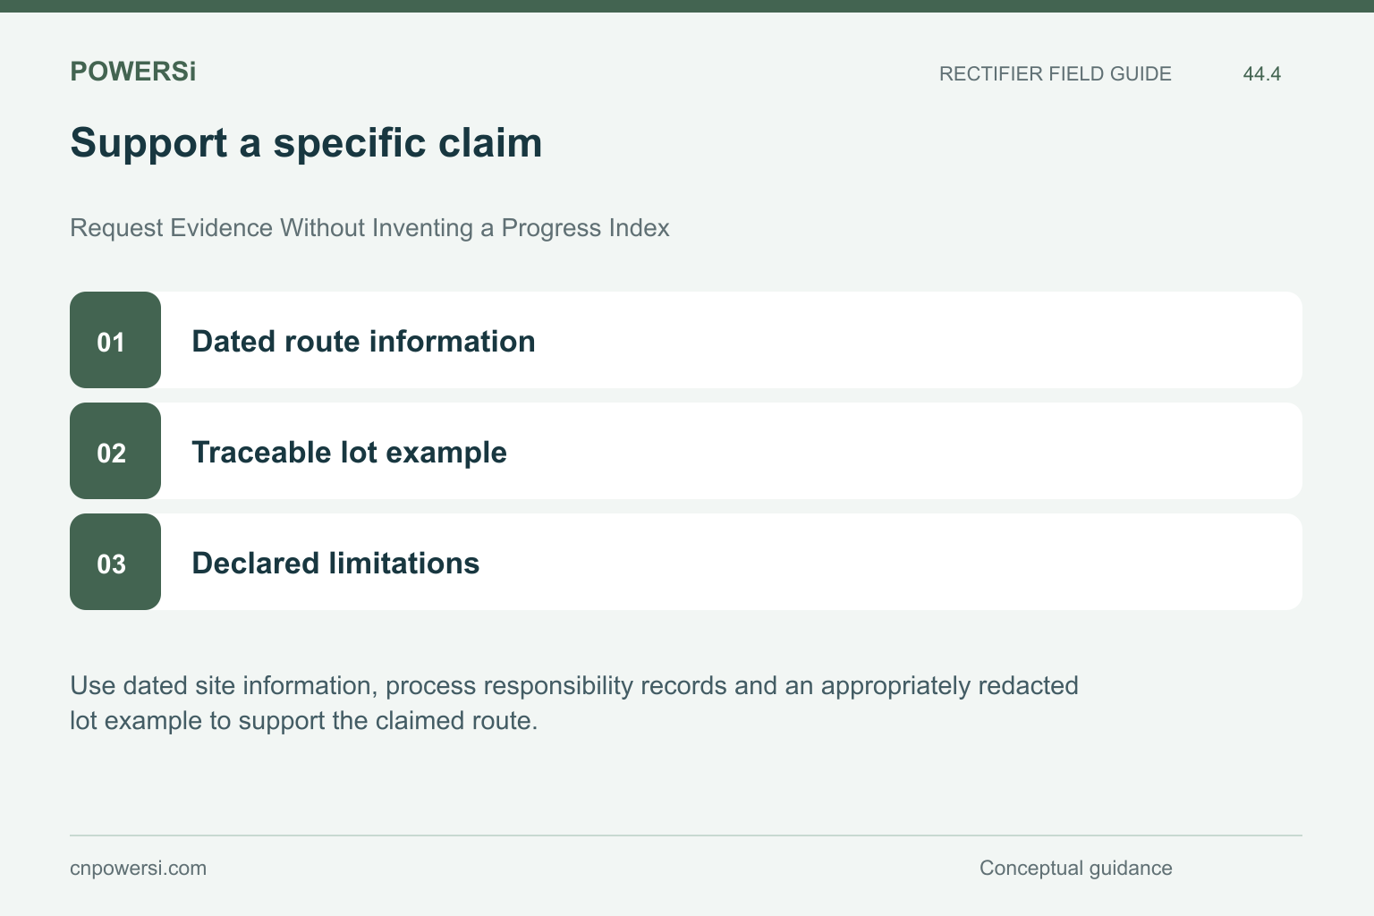Click the POWERSi brand name

coord(132,72)
